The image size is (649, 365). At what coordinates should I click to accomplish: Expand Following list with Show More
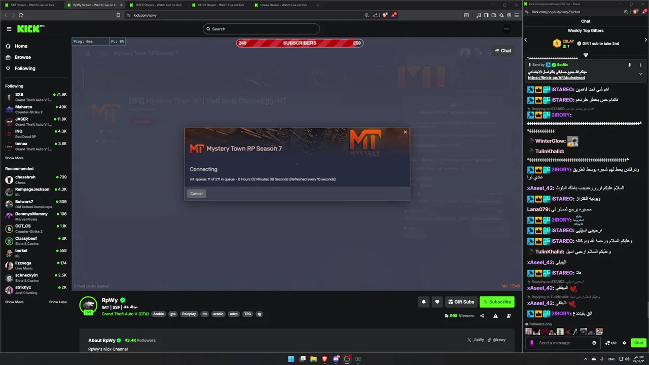14,158
